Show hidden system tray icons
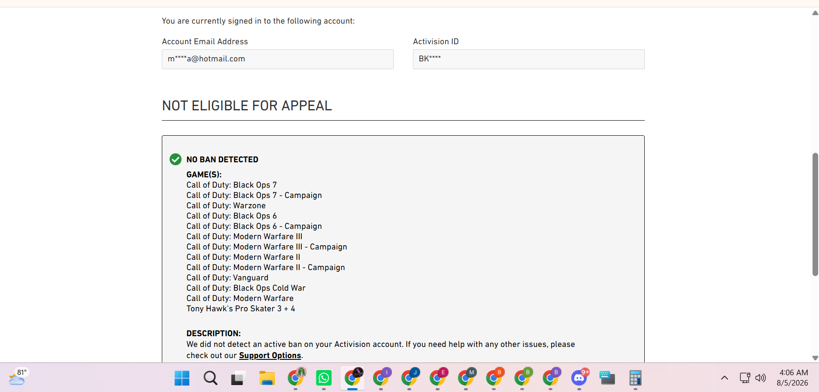This screenshot has height=392, width=819. click(x=725, y=378)
